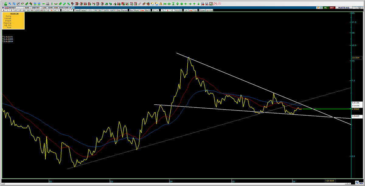Click the red SAT sell button
Viewport: 365px width, 186px height.
tap(332, 8)
